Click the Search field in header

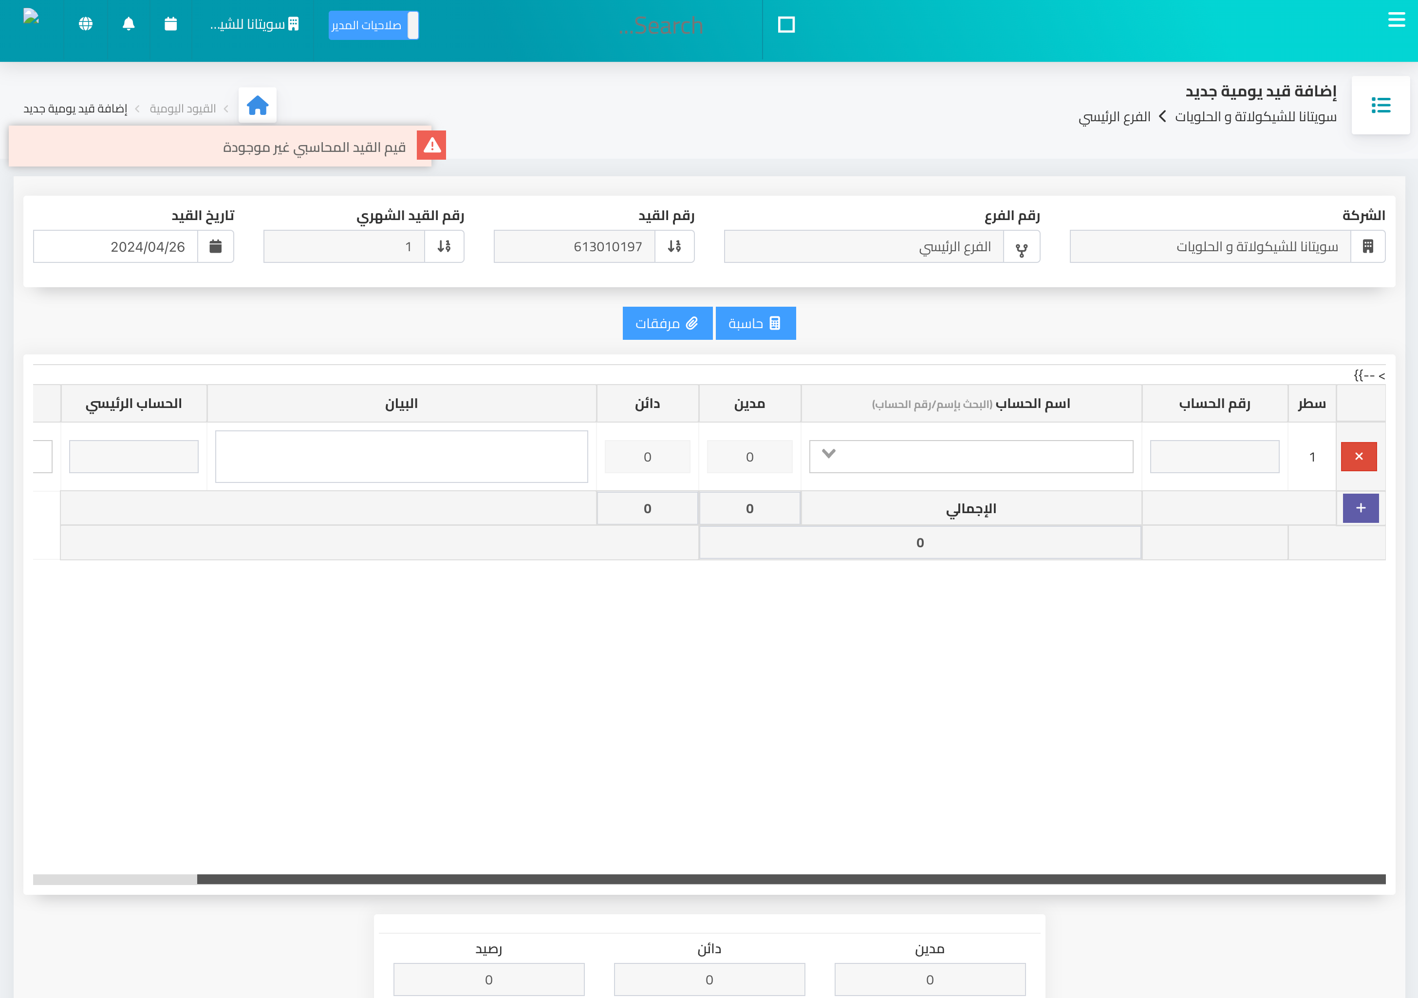pyautogui.click(x=661, y=25)
